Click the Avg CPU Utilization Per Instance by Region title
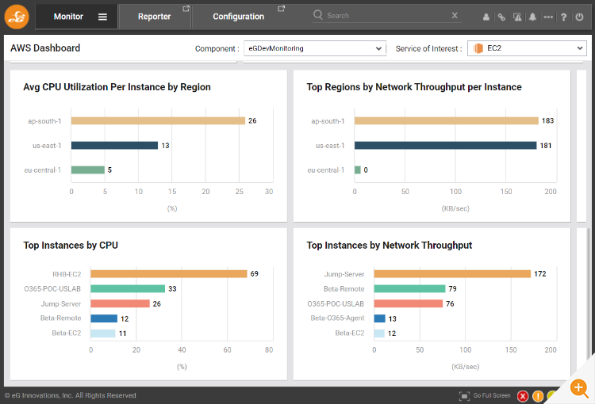The image size is (595, 404). (x=117, y=87)
